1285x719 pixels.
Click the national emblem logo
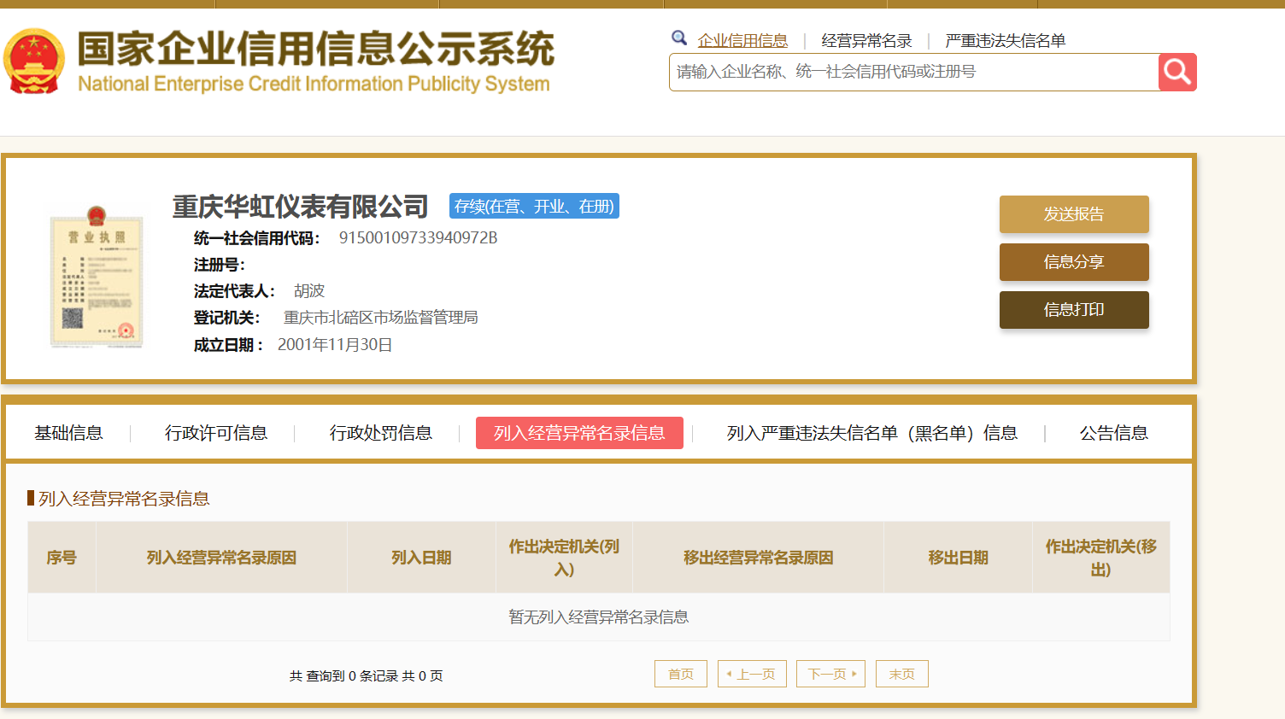click(34, 61)
